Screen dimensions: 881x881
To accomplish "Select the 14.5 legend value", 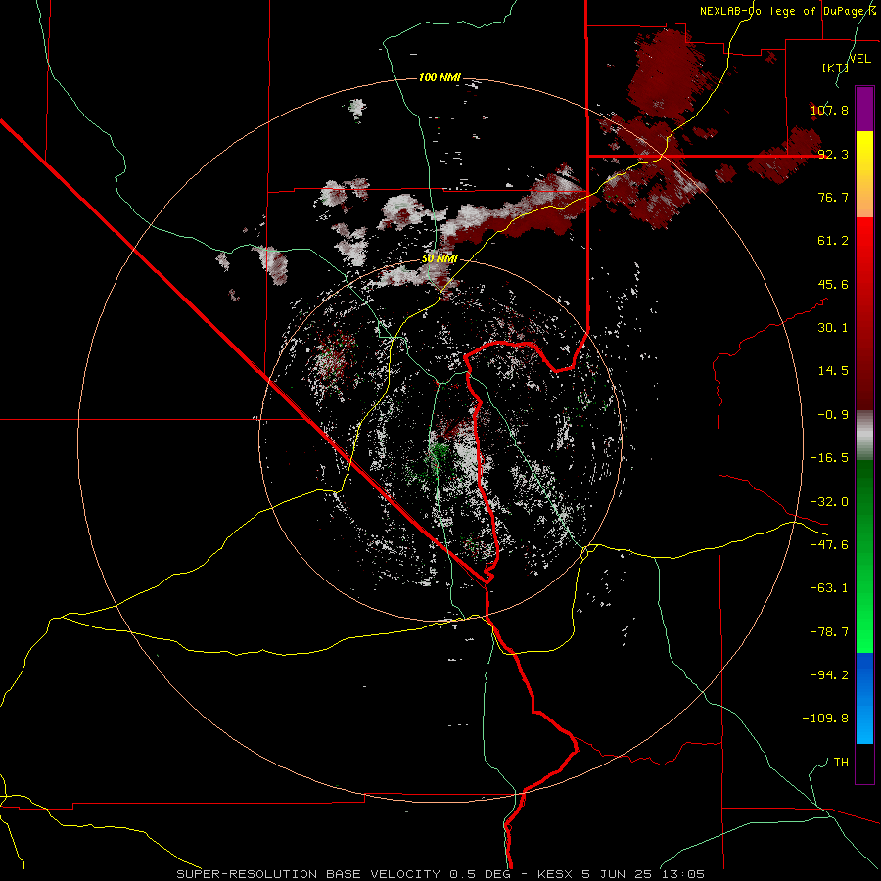I will tap(833, 370).
